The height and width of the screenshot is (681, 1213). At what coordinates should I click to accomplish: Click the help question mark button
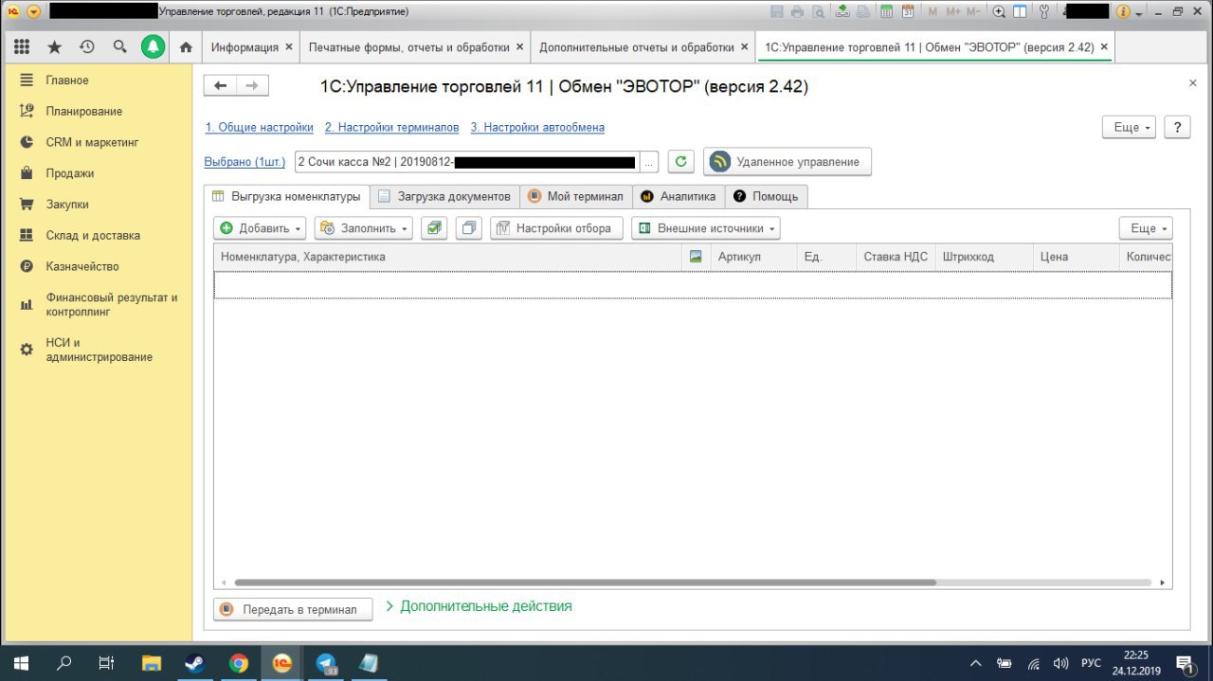(x=1176, y=127)
